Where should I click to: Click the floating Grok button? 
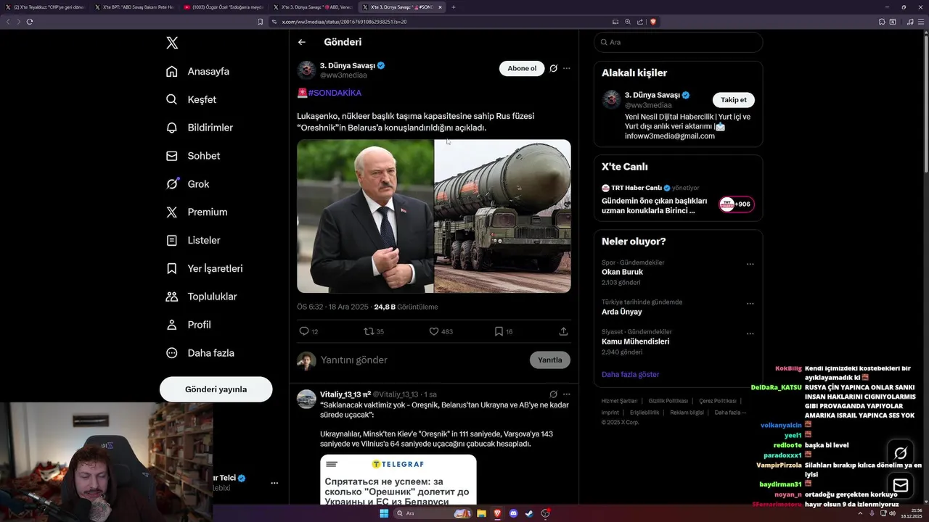tap(901, 454)
